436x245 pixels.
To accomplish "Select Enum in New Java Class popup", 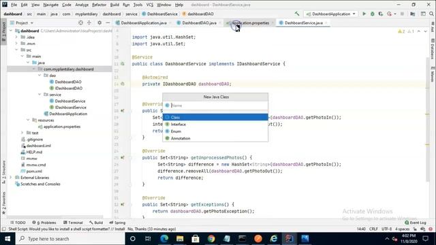I will [x=215, y=131].
